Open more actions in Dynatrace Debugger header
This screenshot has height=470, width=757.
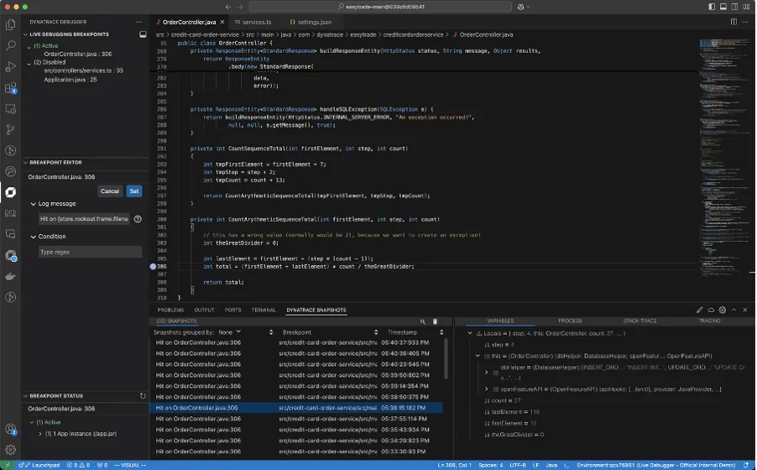(x=139, y=22)
